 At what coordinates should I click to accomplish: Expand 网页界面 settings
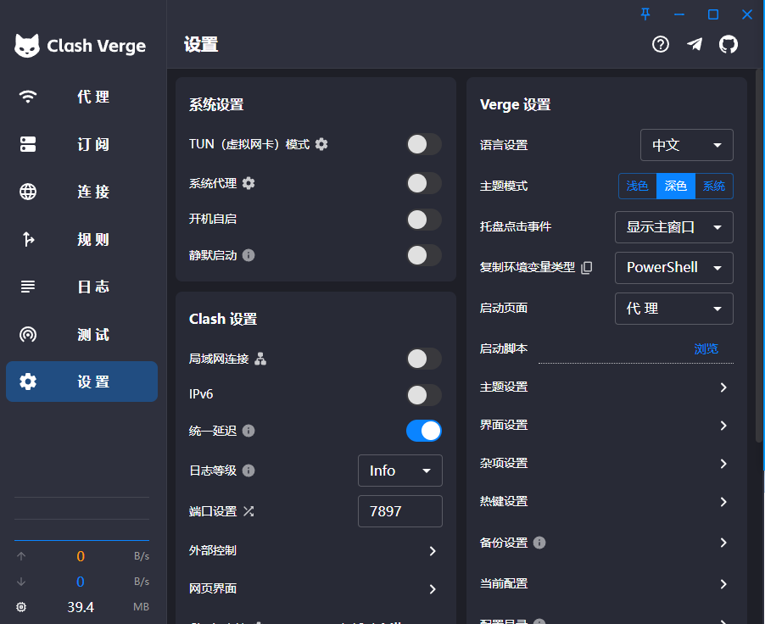tap(315, 588)
